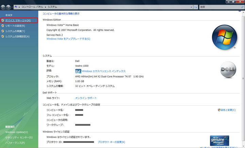Click shield icon beside リモートの設定
This screenshot has width=245, height=148.
pos(3,26)
